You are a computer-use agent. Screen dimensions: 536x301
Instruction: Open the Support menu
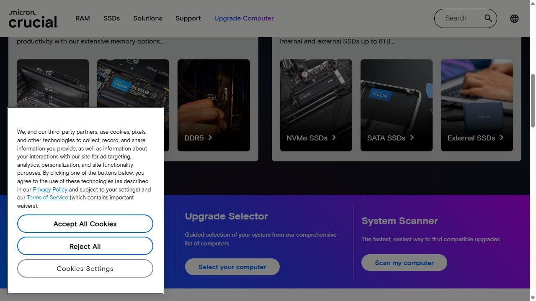coord(188,18)
